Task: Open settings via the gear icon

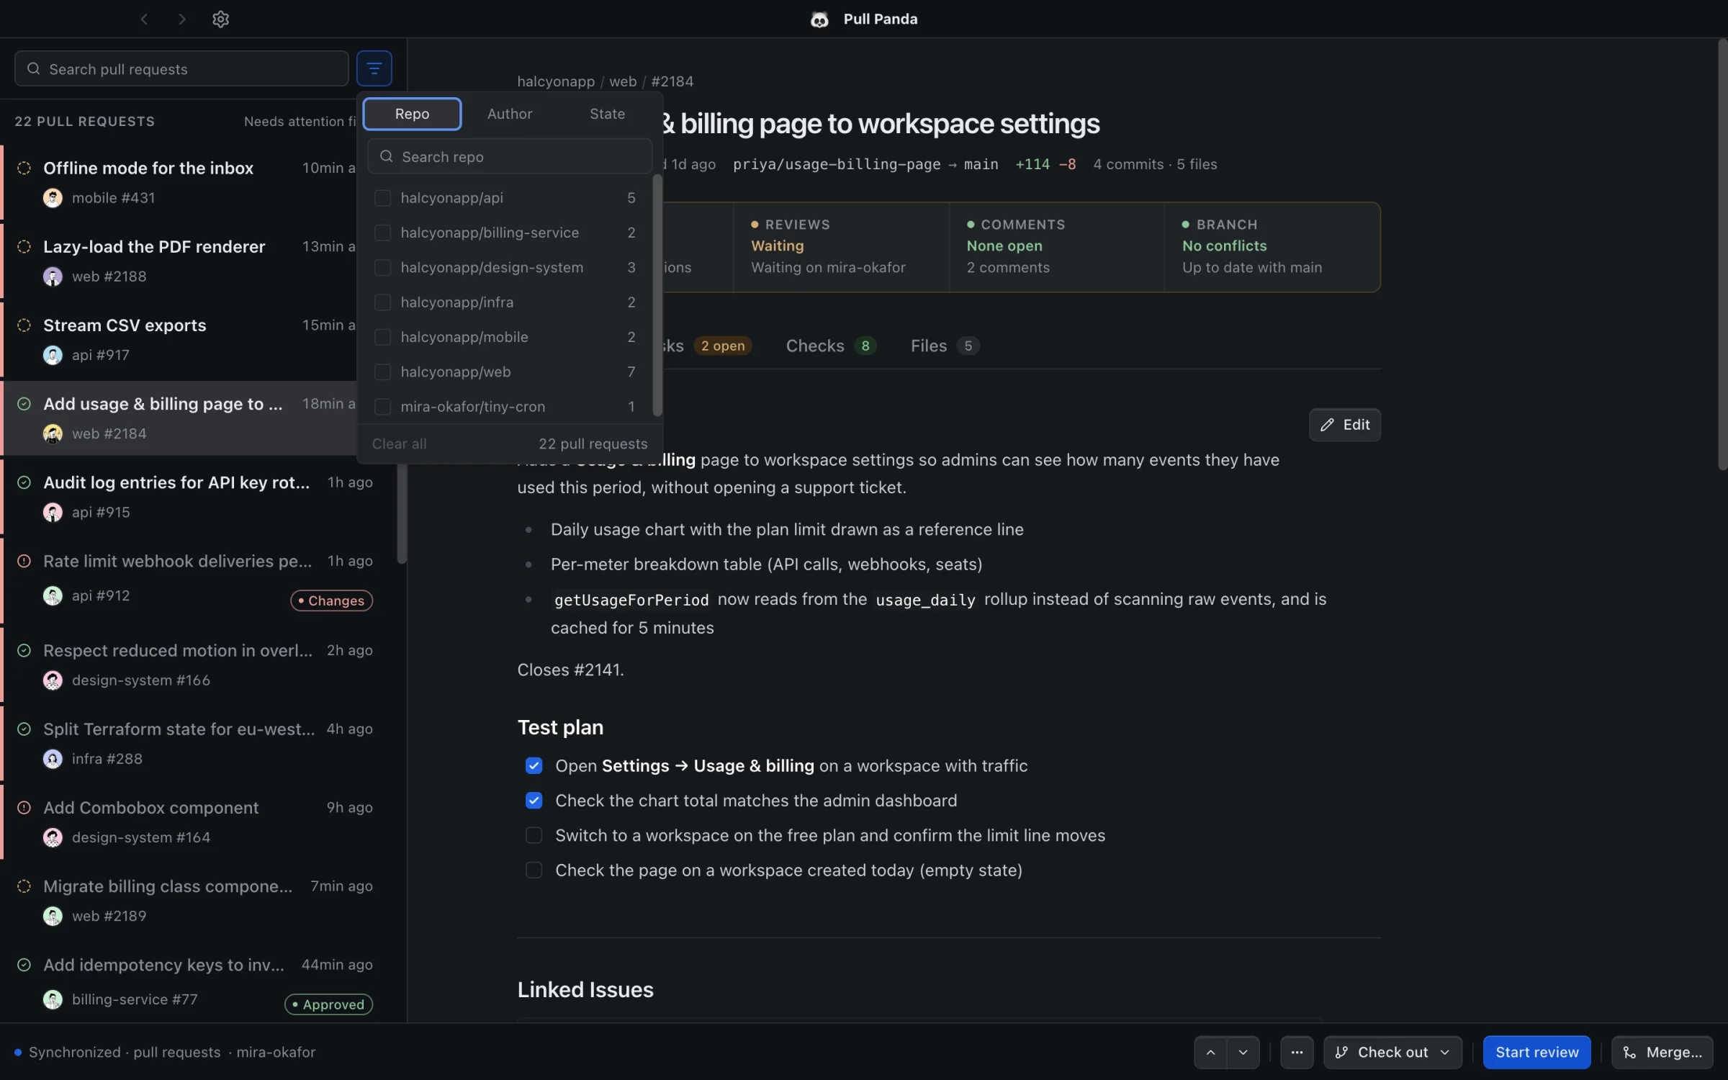Action: point(220,19)
